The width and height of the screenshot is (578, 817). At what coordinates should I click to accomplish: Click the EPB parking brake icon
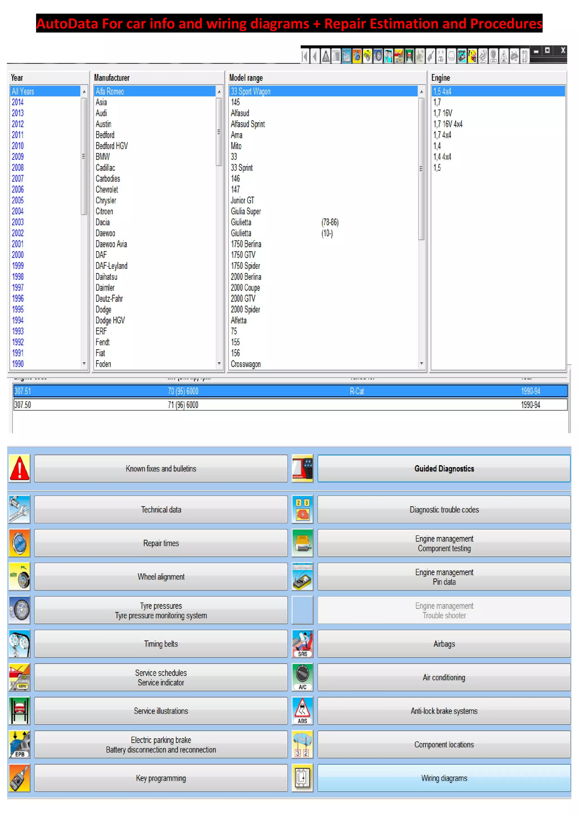[19, 744]
